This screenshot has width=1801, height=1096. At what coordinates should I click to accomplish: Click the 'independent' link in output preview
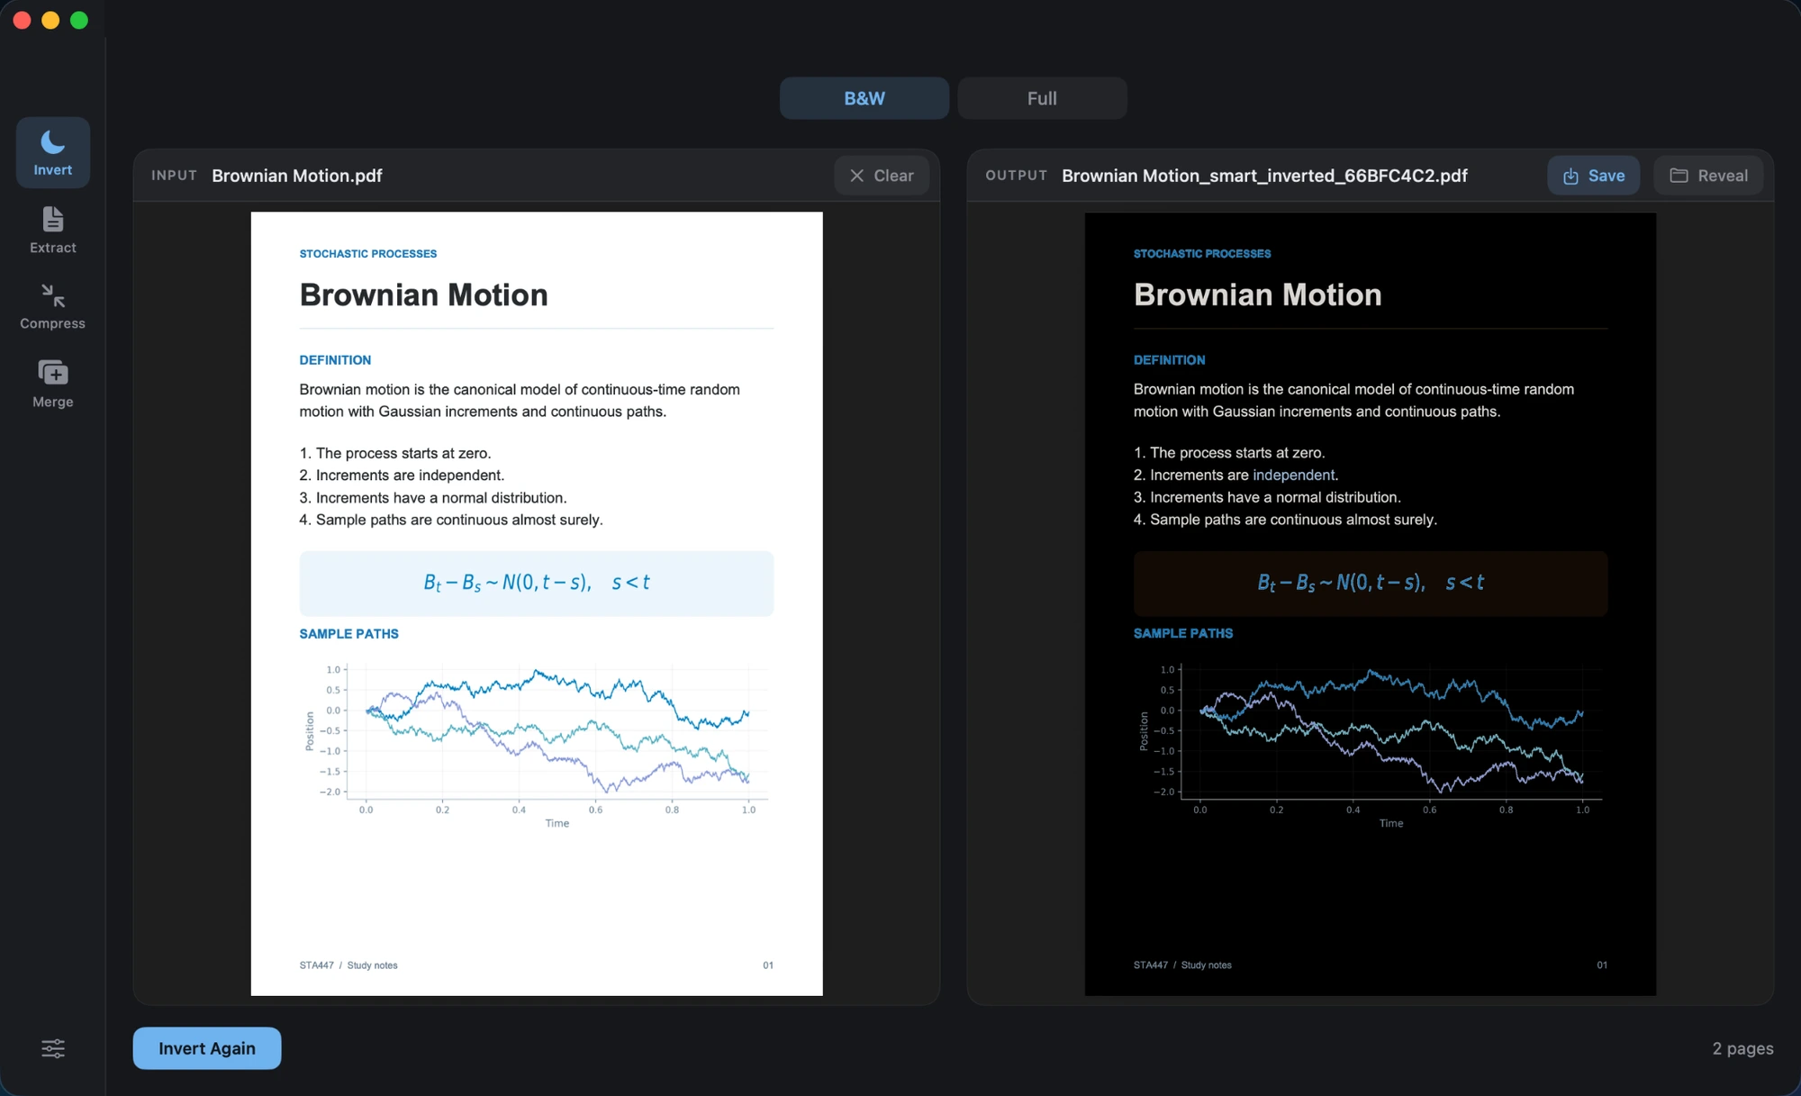1293,475
